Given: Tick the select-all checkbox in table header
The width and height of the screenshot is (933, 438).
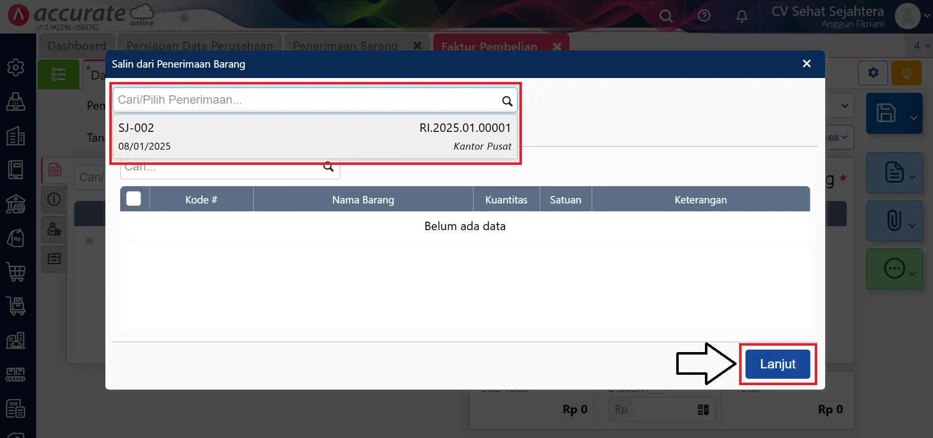Looking at the screenshot, I should pos(134,199).
